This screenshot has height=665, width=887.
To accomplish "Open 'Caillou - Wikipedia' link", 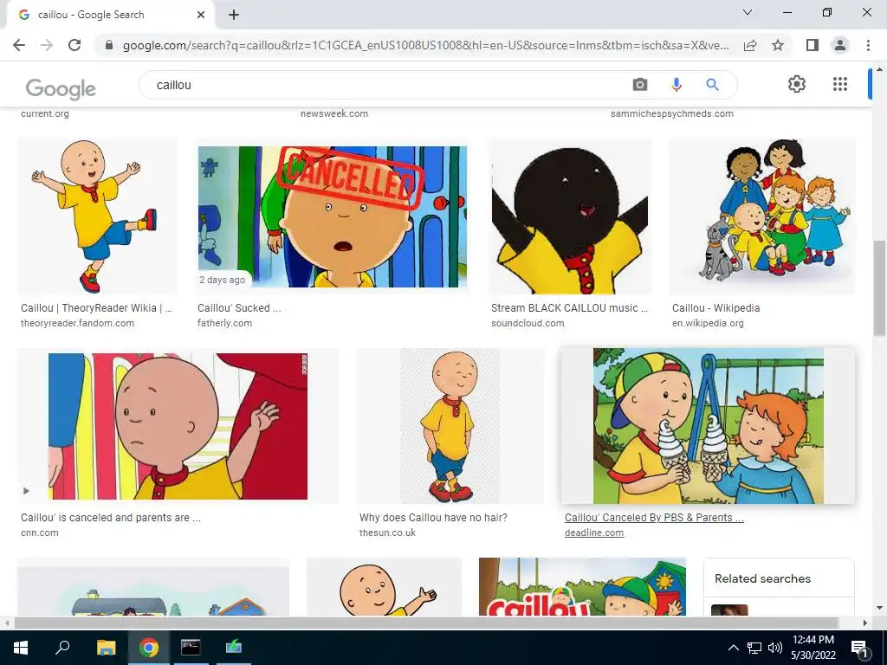I will click(715, 308).
